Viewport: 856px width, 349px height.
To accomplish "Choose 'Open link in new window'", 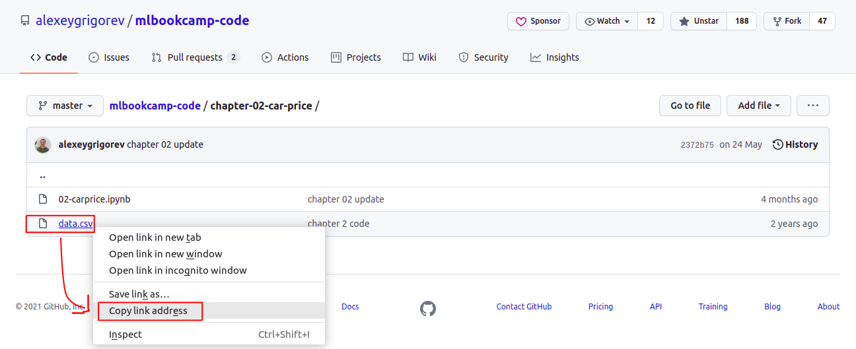I will pyautogui.click(x=209, y=254).
